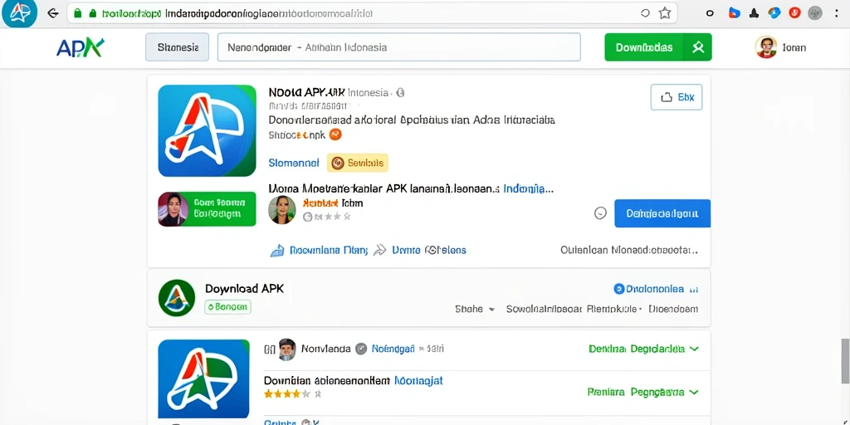Click the red extension icon in toolbar

click(794, 13)
